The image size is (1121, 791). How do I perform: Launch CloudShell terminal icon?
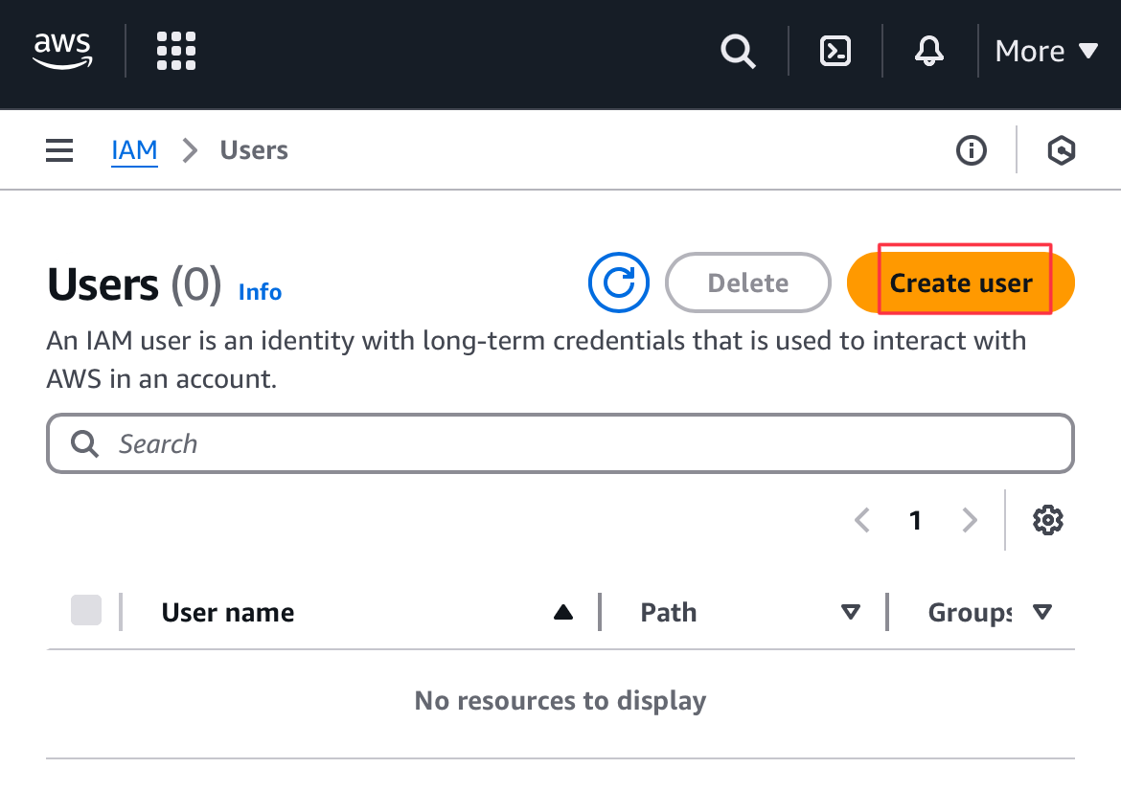point(835,51)
